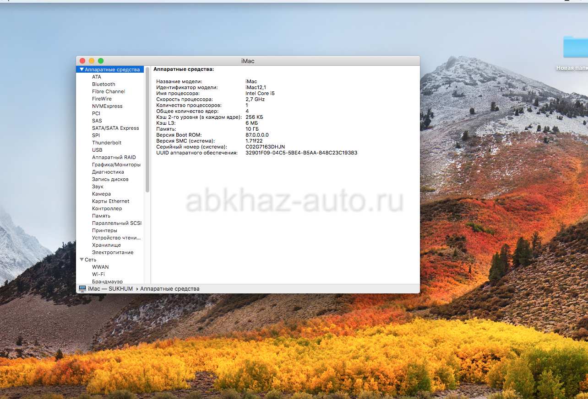
Task: Click Аппаратные средства in path bar
Action: point(170,289)
